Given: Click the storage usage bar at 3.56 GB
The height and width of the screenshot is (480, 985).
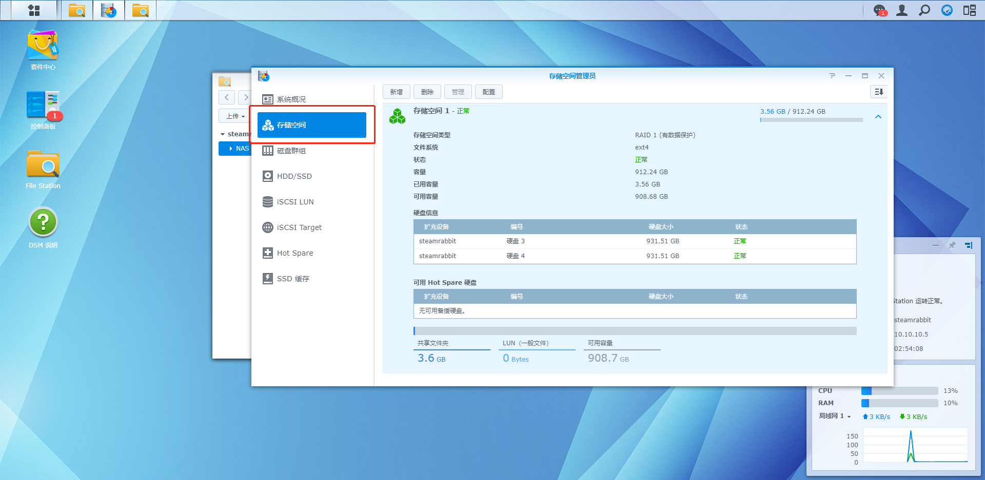Looking at the screenshot, I should (x=811, y=120).
